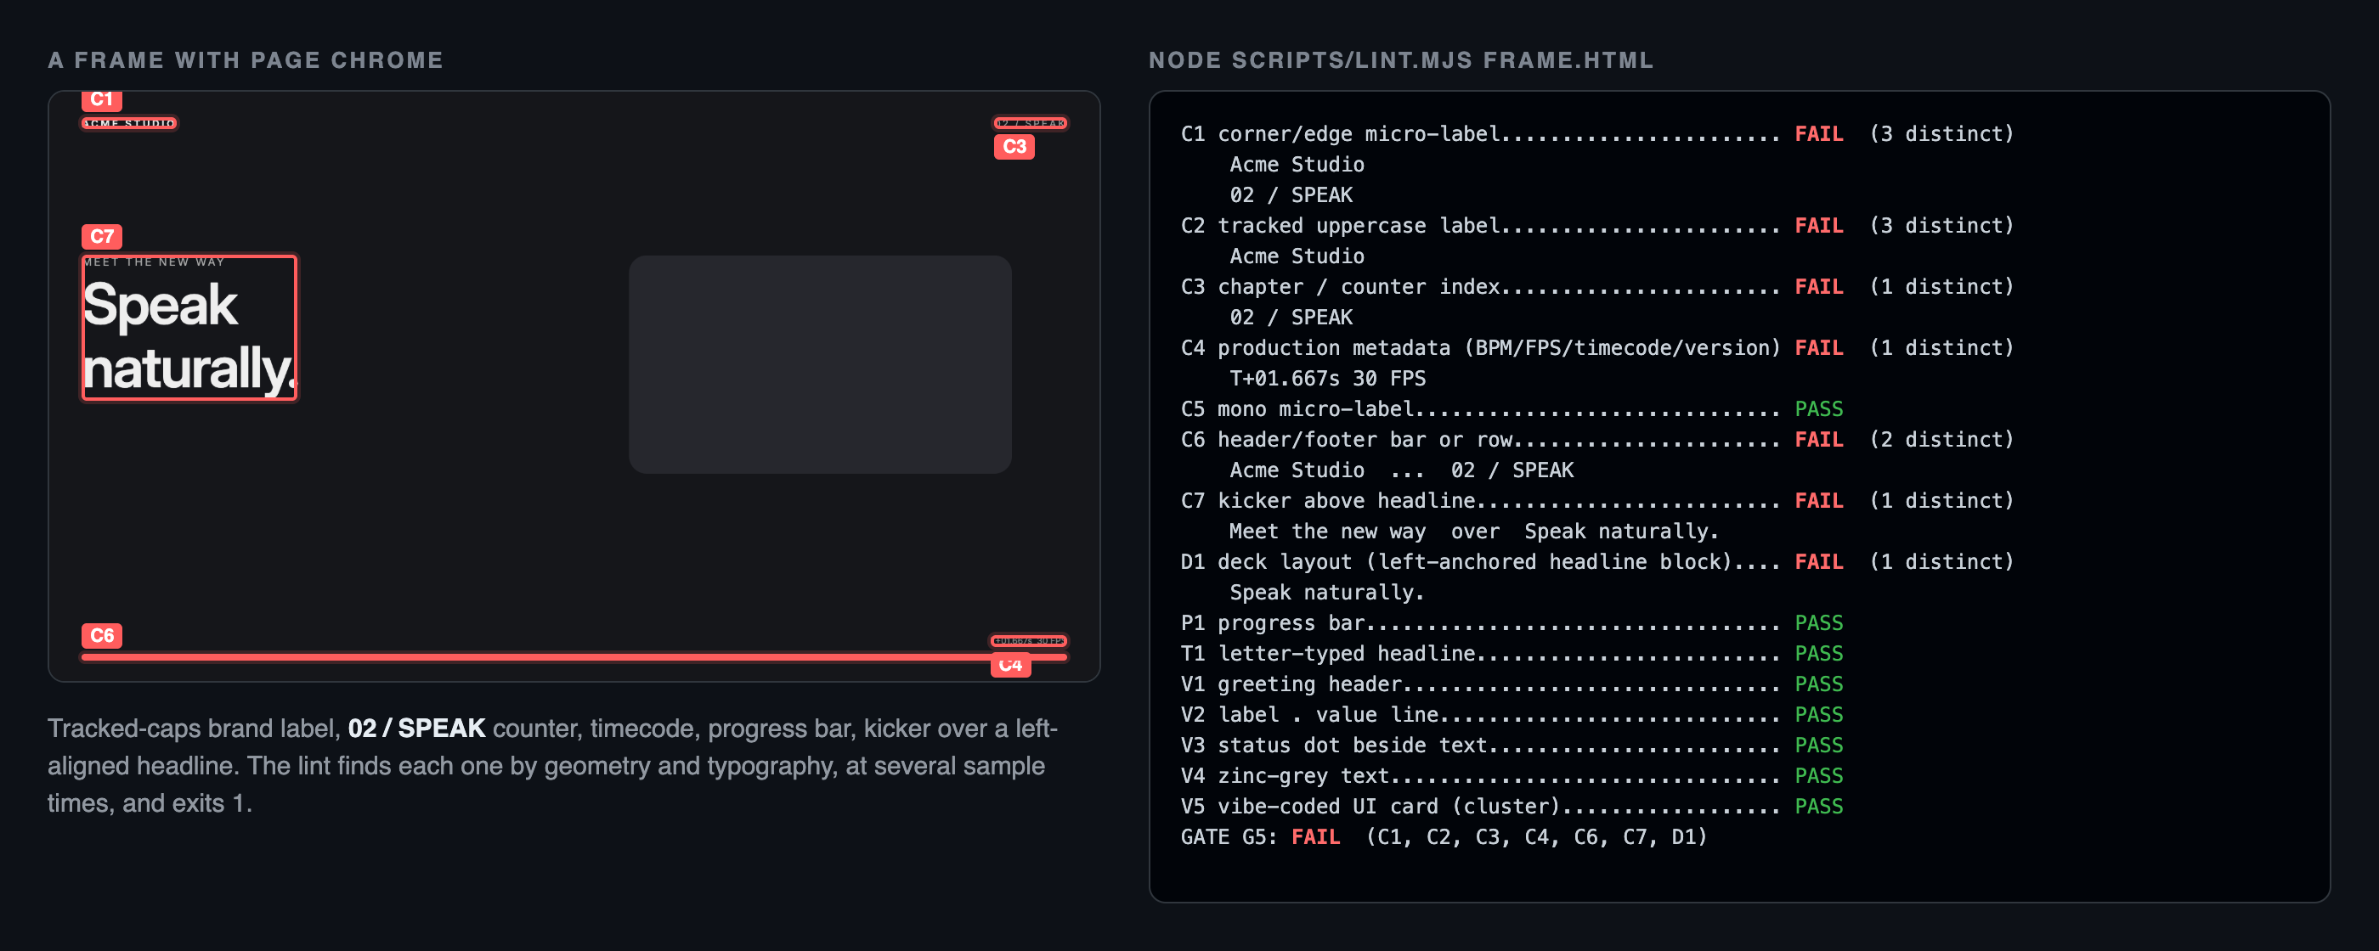Click the V3 status dot beside text line
Viewport: 2379px width, 951px height.
click(1512, 746)
